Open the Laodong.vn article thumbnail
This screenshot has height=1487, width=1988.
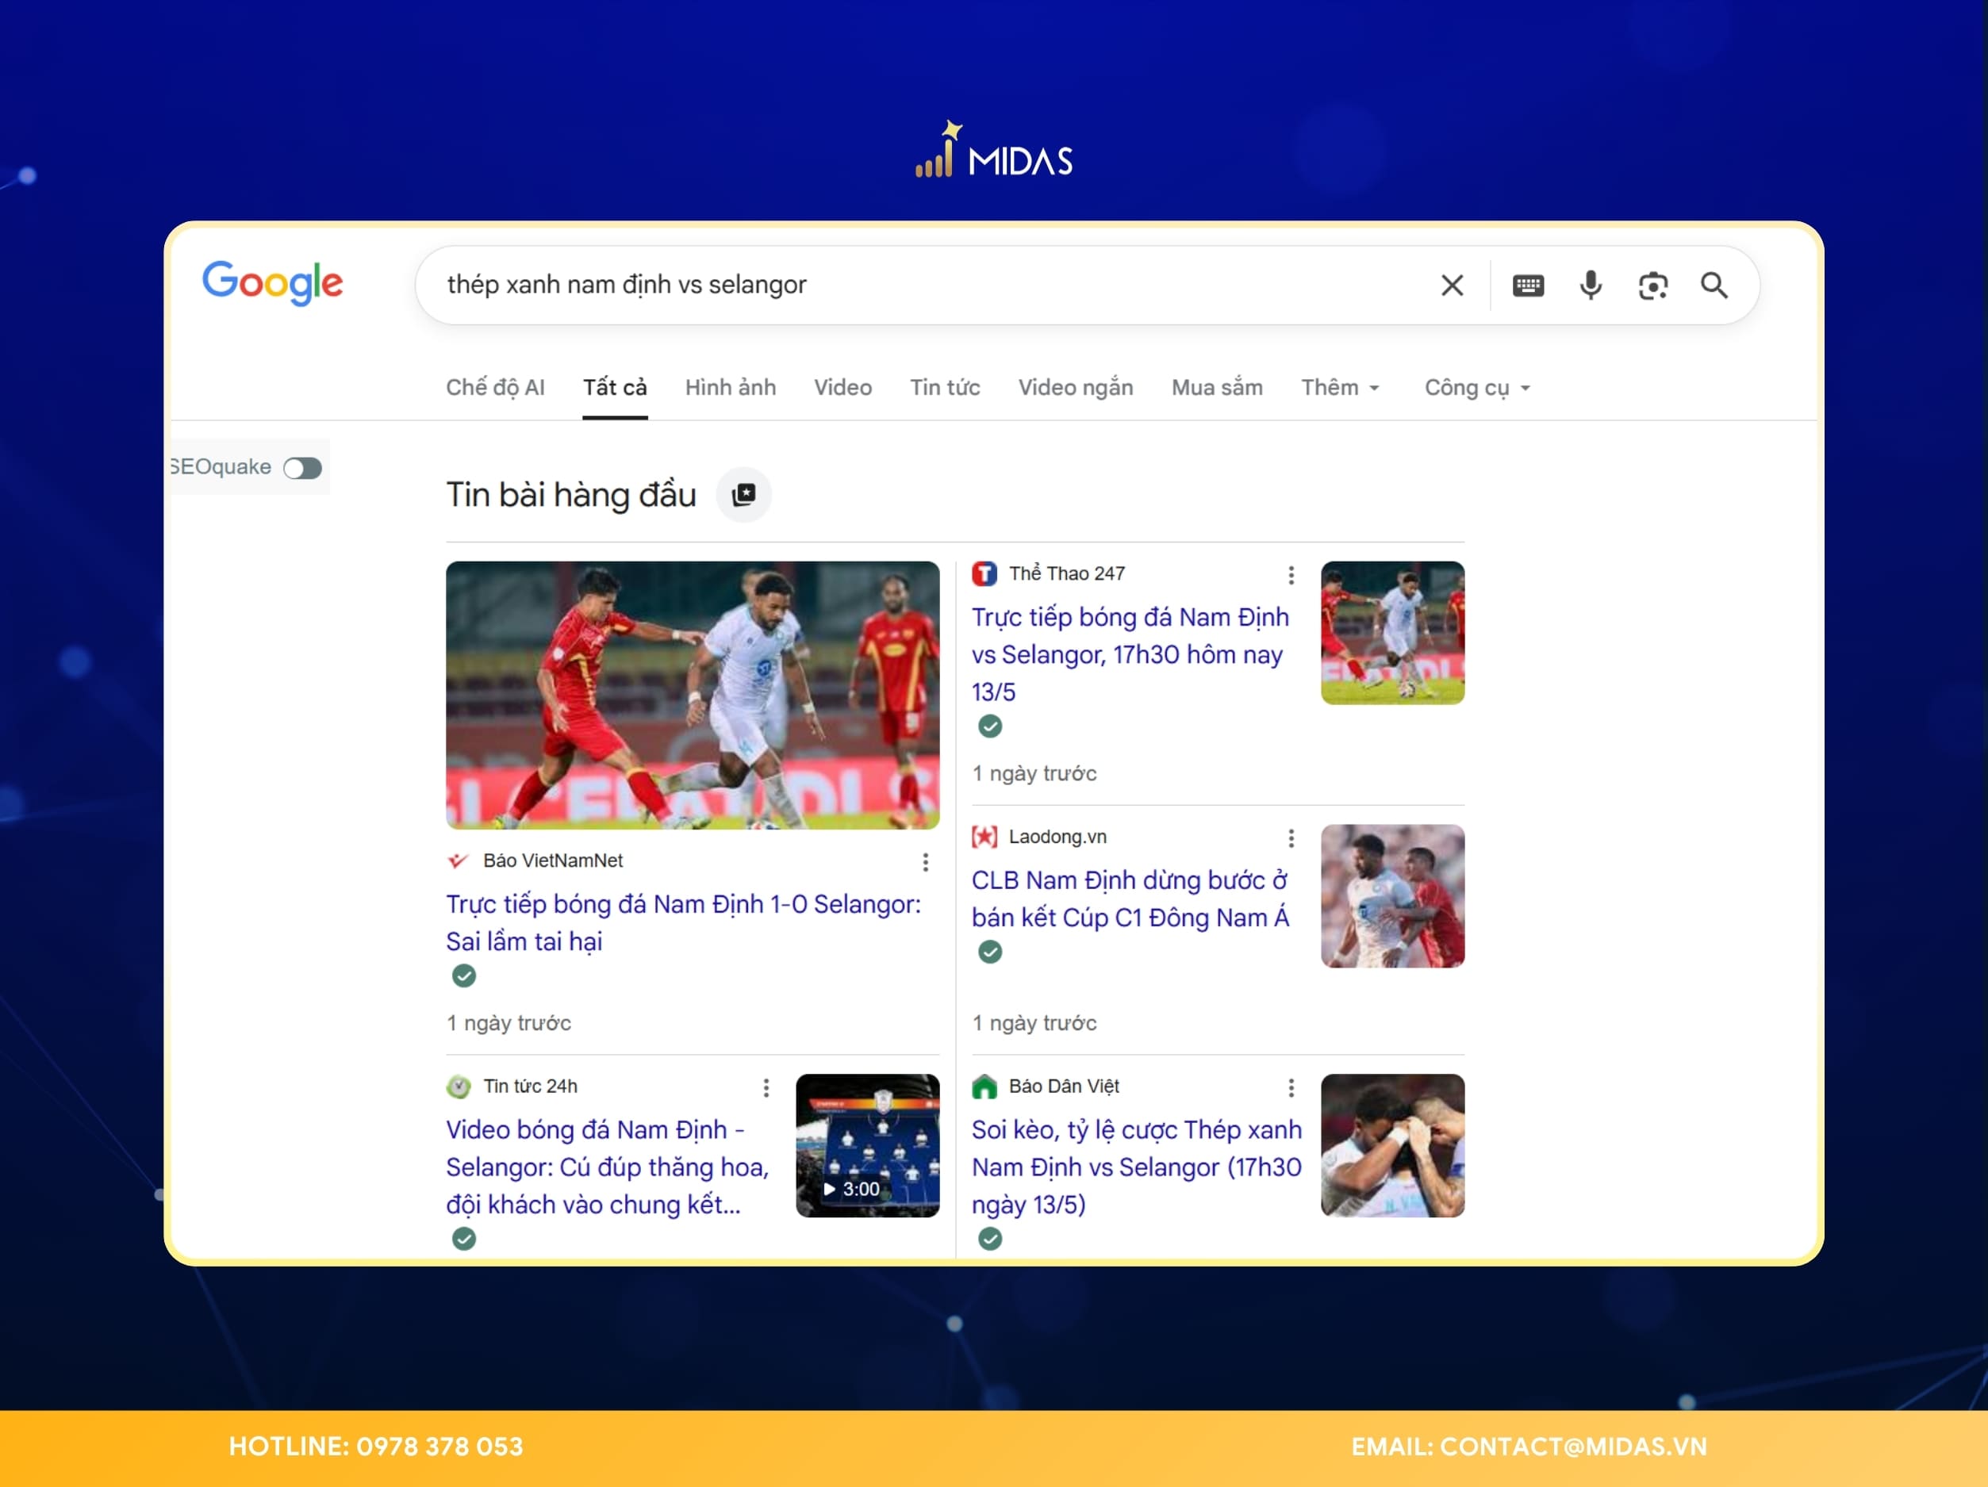(x=1392, y=897)
